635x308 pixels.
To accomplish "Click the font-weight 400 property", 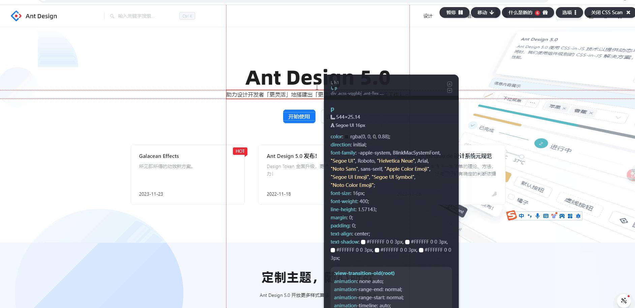I will click(350, 201).
